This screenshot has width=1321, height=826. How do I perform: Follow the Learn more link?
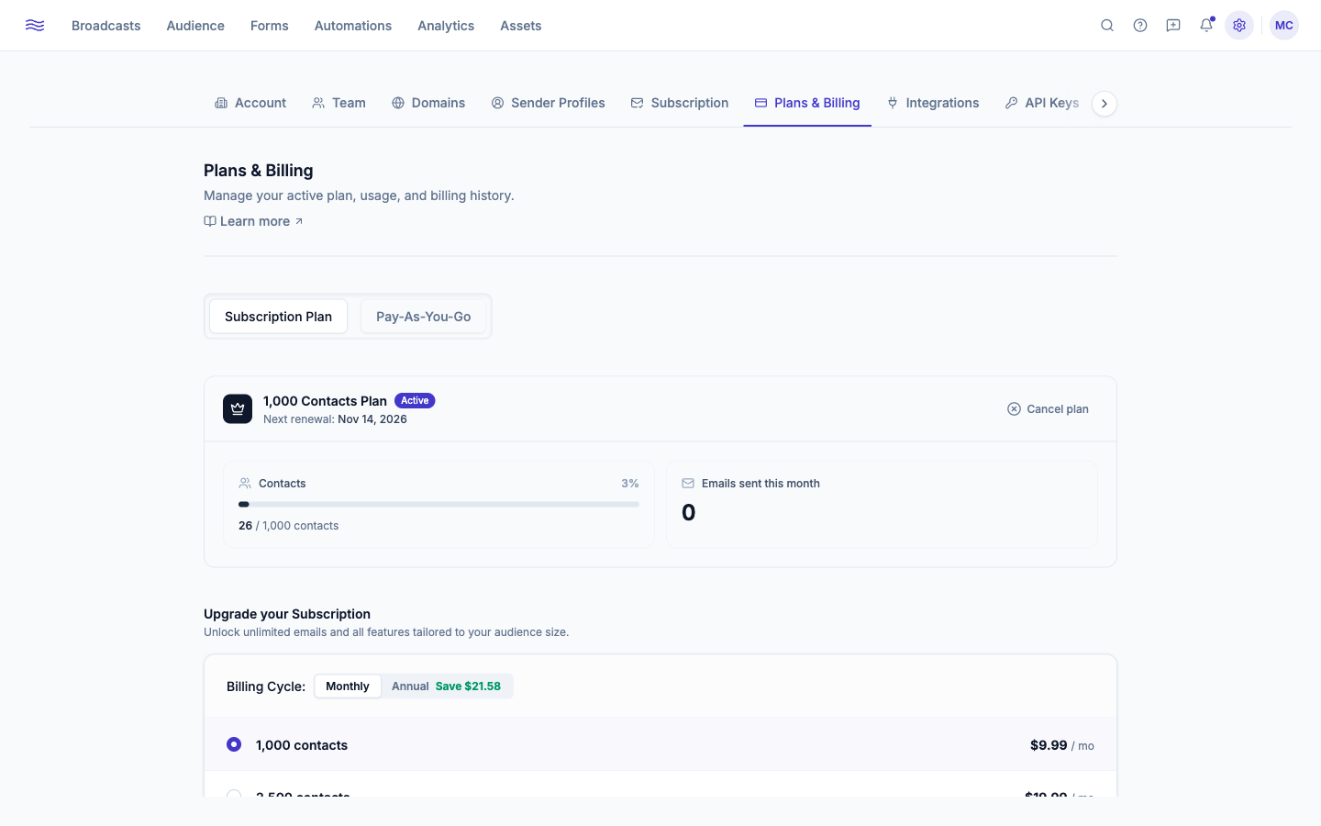(253, 221)
